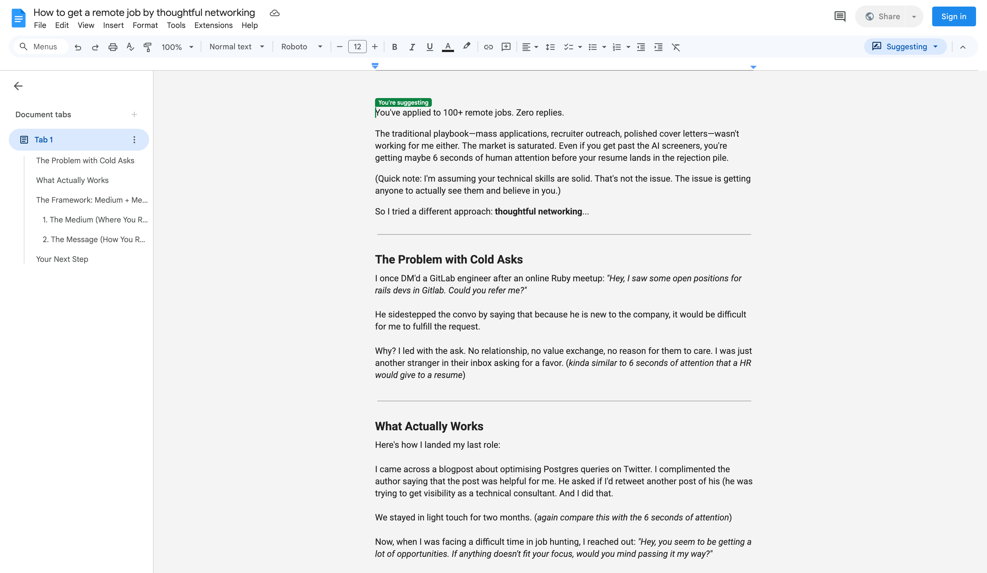987x573 pixels.
Task: Click the undo arrow icon
Action: point(78,47)
